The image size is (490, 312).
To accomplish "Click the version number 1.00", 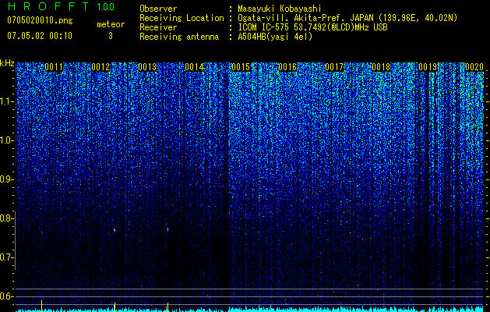I will coord(106,7).
